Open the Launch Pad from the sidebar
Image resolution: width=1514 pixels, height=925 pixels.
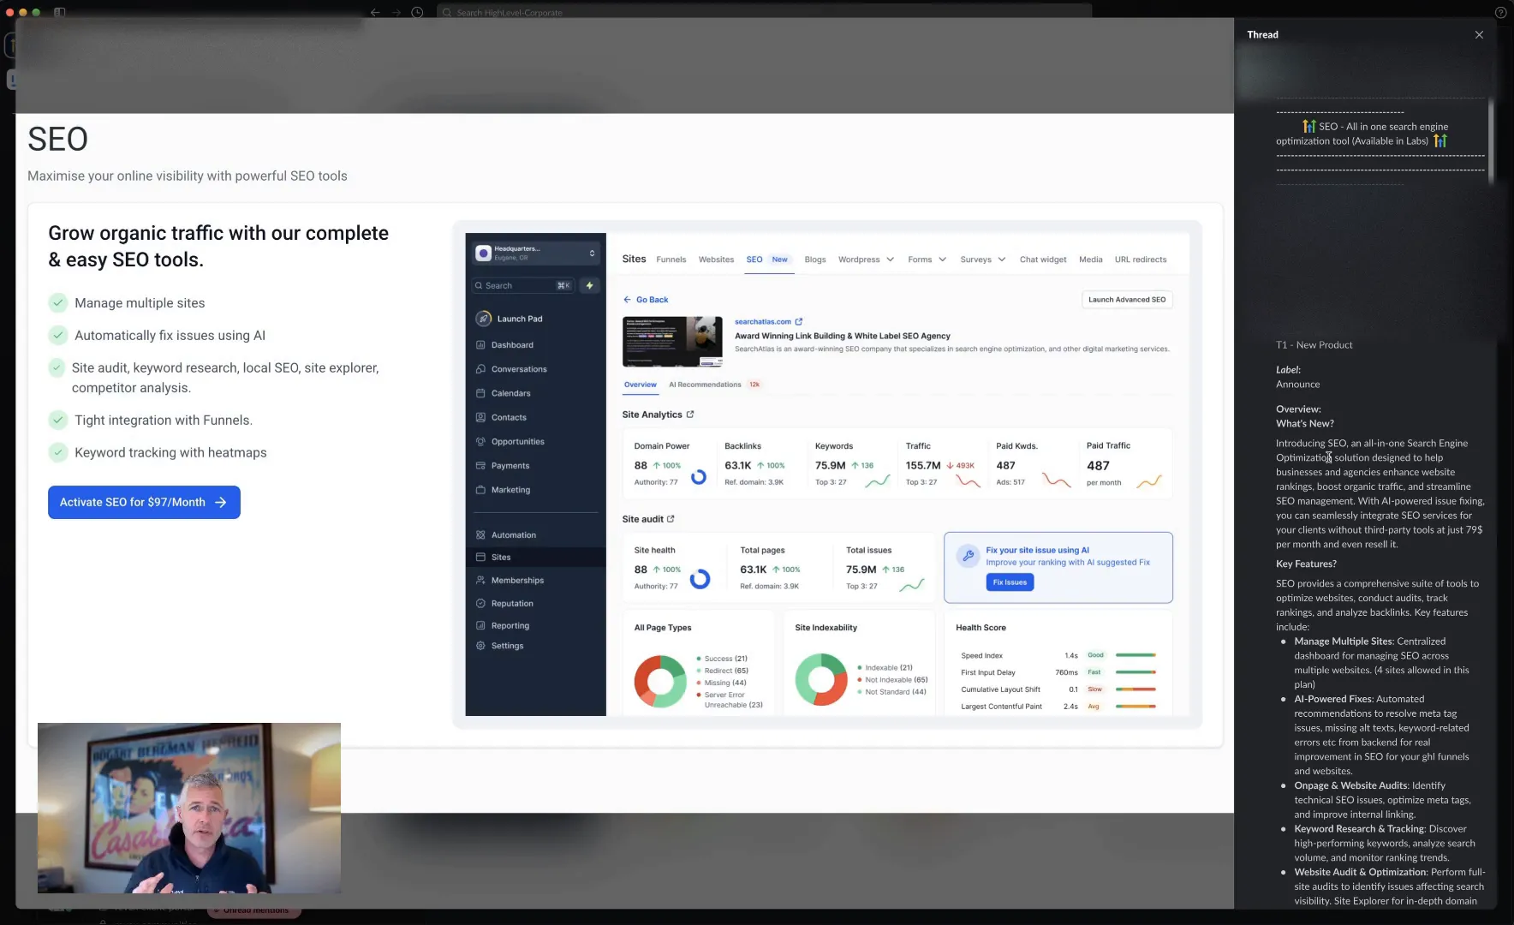[x=482, y=318]
